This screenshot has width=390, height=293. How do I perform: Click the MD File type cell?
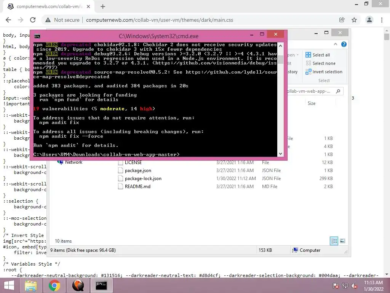tap(270, 186)
